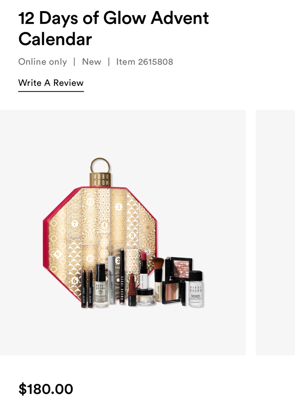Click the advent calendar product image
Viewport: 295px width, 406px height.
coord(123,232)
